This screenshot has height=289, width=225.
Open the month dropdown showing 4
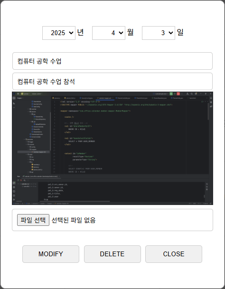click(109, 33)
